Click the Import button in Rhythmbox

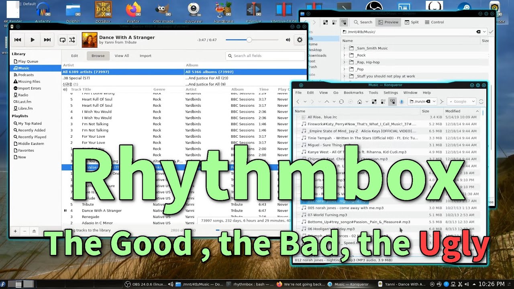pos(145,56)
